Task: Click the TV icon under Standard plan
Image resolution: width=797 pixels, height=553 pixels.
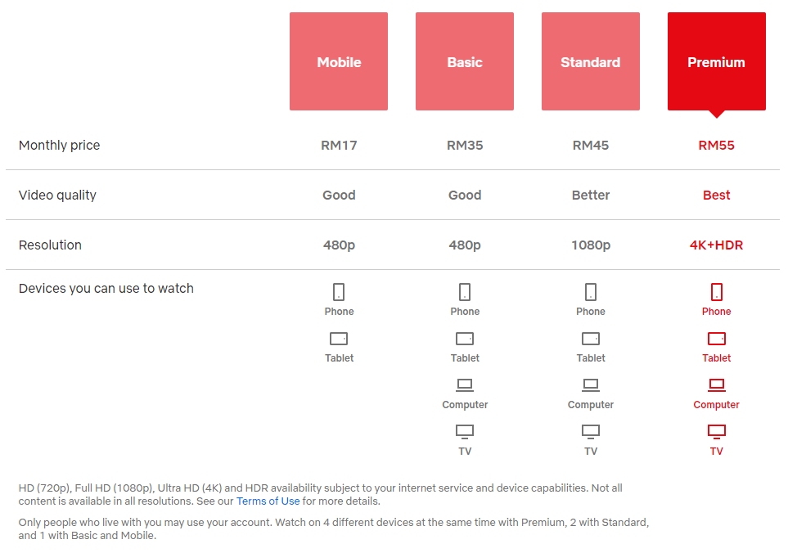Action: point(591,431)
